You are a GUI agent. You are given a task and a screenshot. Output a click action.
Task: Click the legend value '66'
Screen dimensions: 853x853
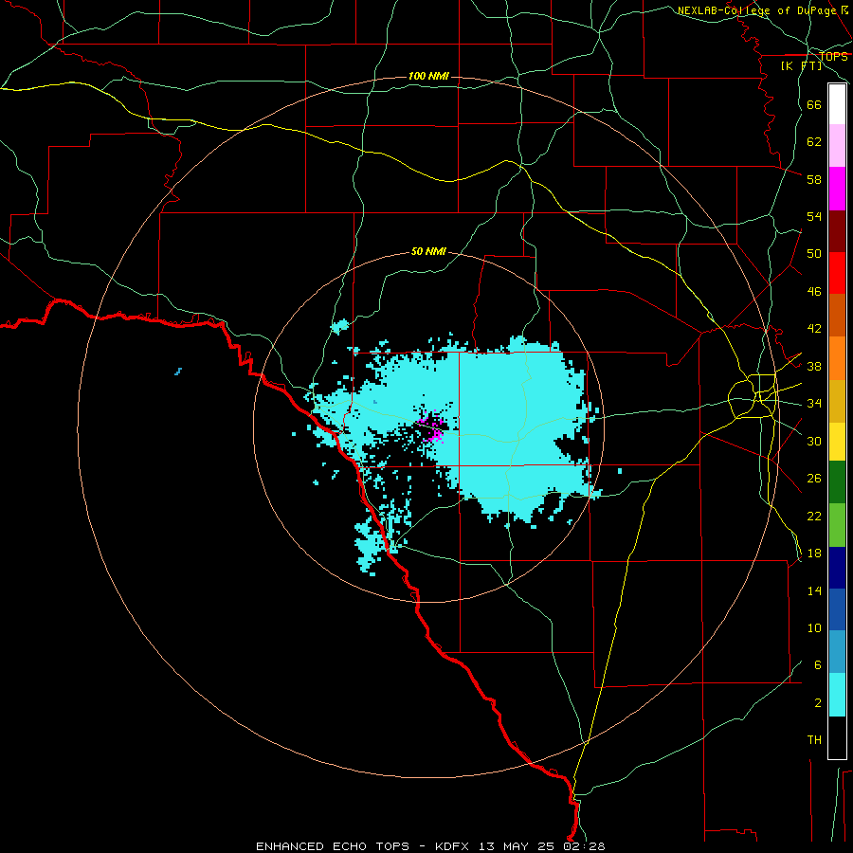pyautogui.click(x=814, y=104)
